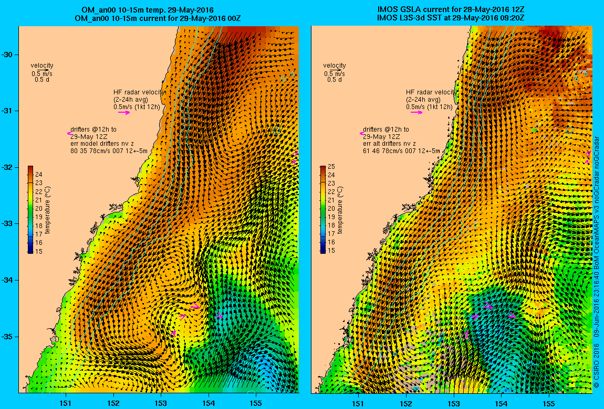Click the '80 35 78cm/s 007 12+-5m' statistics line
The width and height of the screenshot is (604, 409).
109,151
